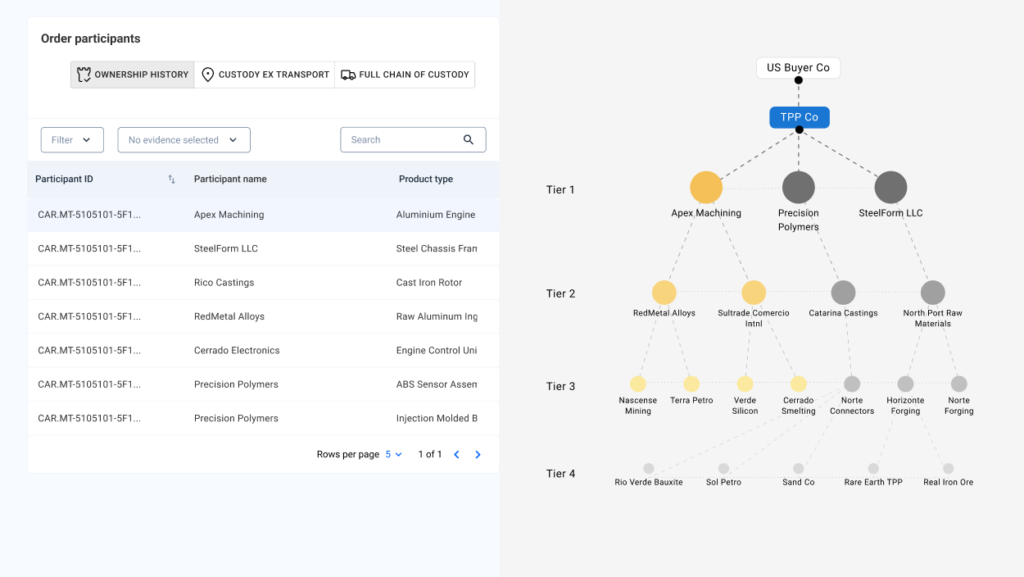Click the Aluminium Engine product cell
The width and height of the screenshot is (1024, 577).
436,215
